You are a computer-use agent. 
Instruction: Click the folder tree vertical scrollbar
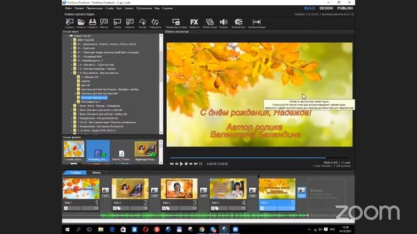click(161, 84)
